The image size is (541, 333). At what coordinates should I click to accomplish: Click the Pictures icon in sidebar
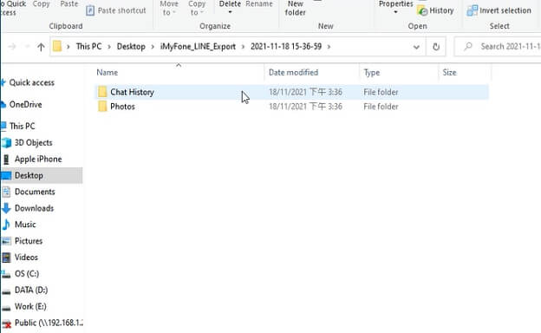[x=6, y=241]
